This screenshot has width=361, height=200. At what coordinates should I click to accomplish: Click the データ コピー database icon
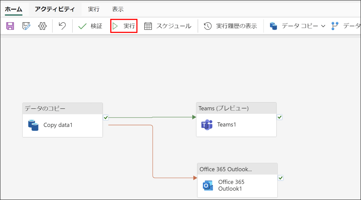tap(273, 26)
